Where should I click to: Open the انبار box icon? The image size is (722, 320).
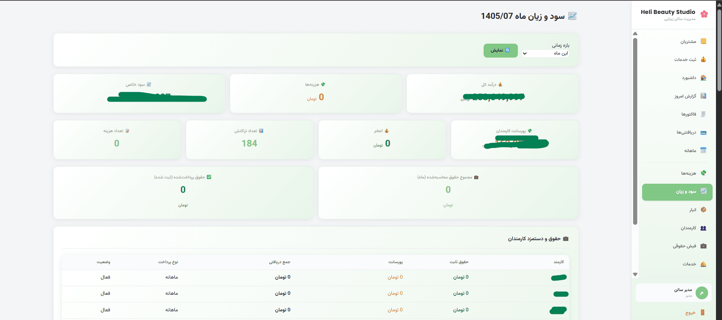point(703,210)
